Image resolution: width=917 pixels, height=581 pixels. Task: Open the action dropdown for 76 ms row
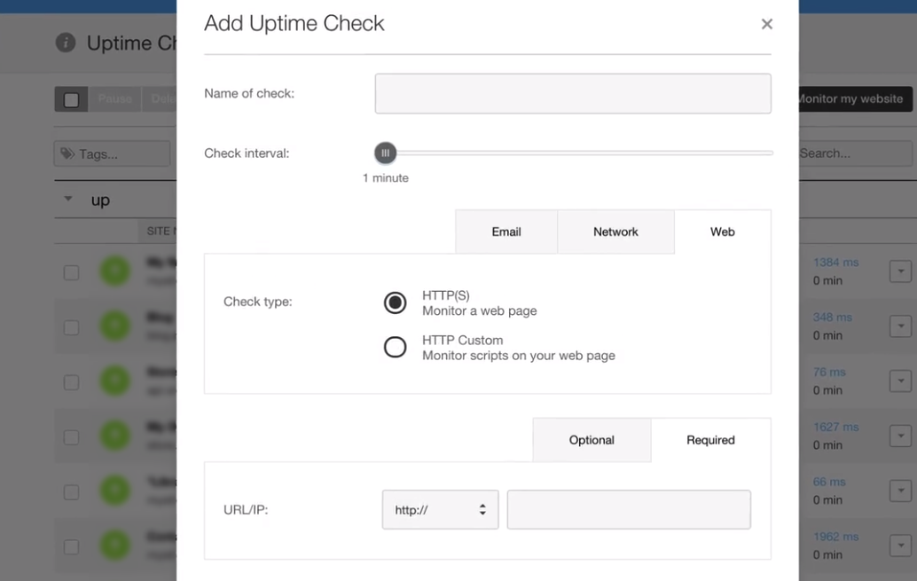pos(901,381)
